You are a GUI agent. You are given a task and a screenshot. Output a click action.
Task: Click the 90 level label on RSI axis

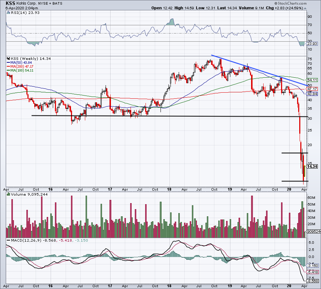310,16
